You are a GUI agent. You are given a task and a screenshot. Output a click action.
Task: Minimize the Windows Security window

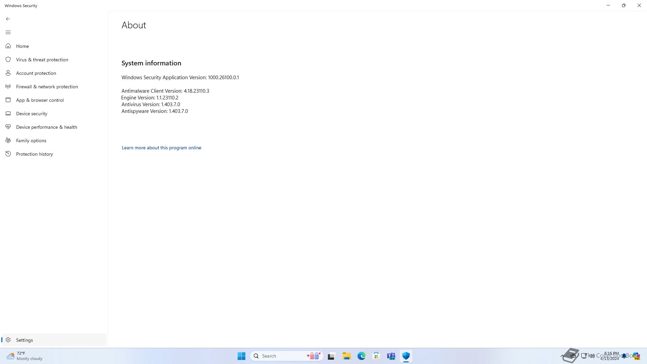click(x=608, y=5)
